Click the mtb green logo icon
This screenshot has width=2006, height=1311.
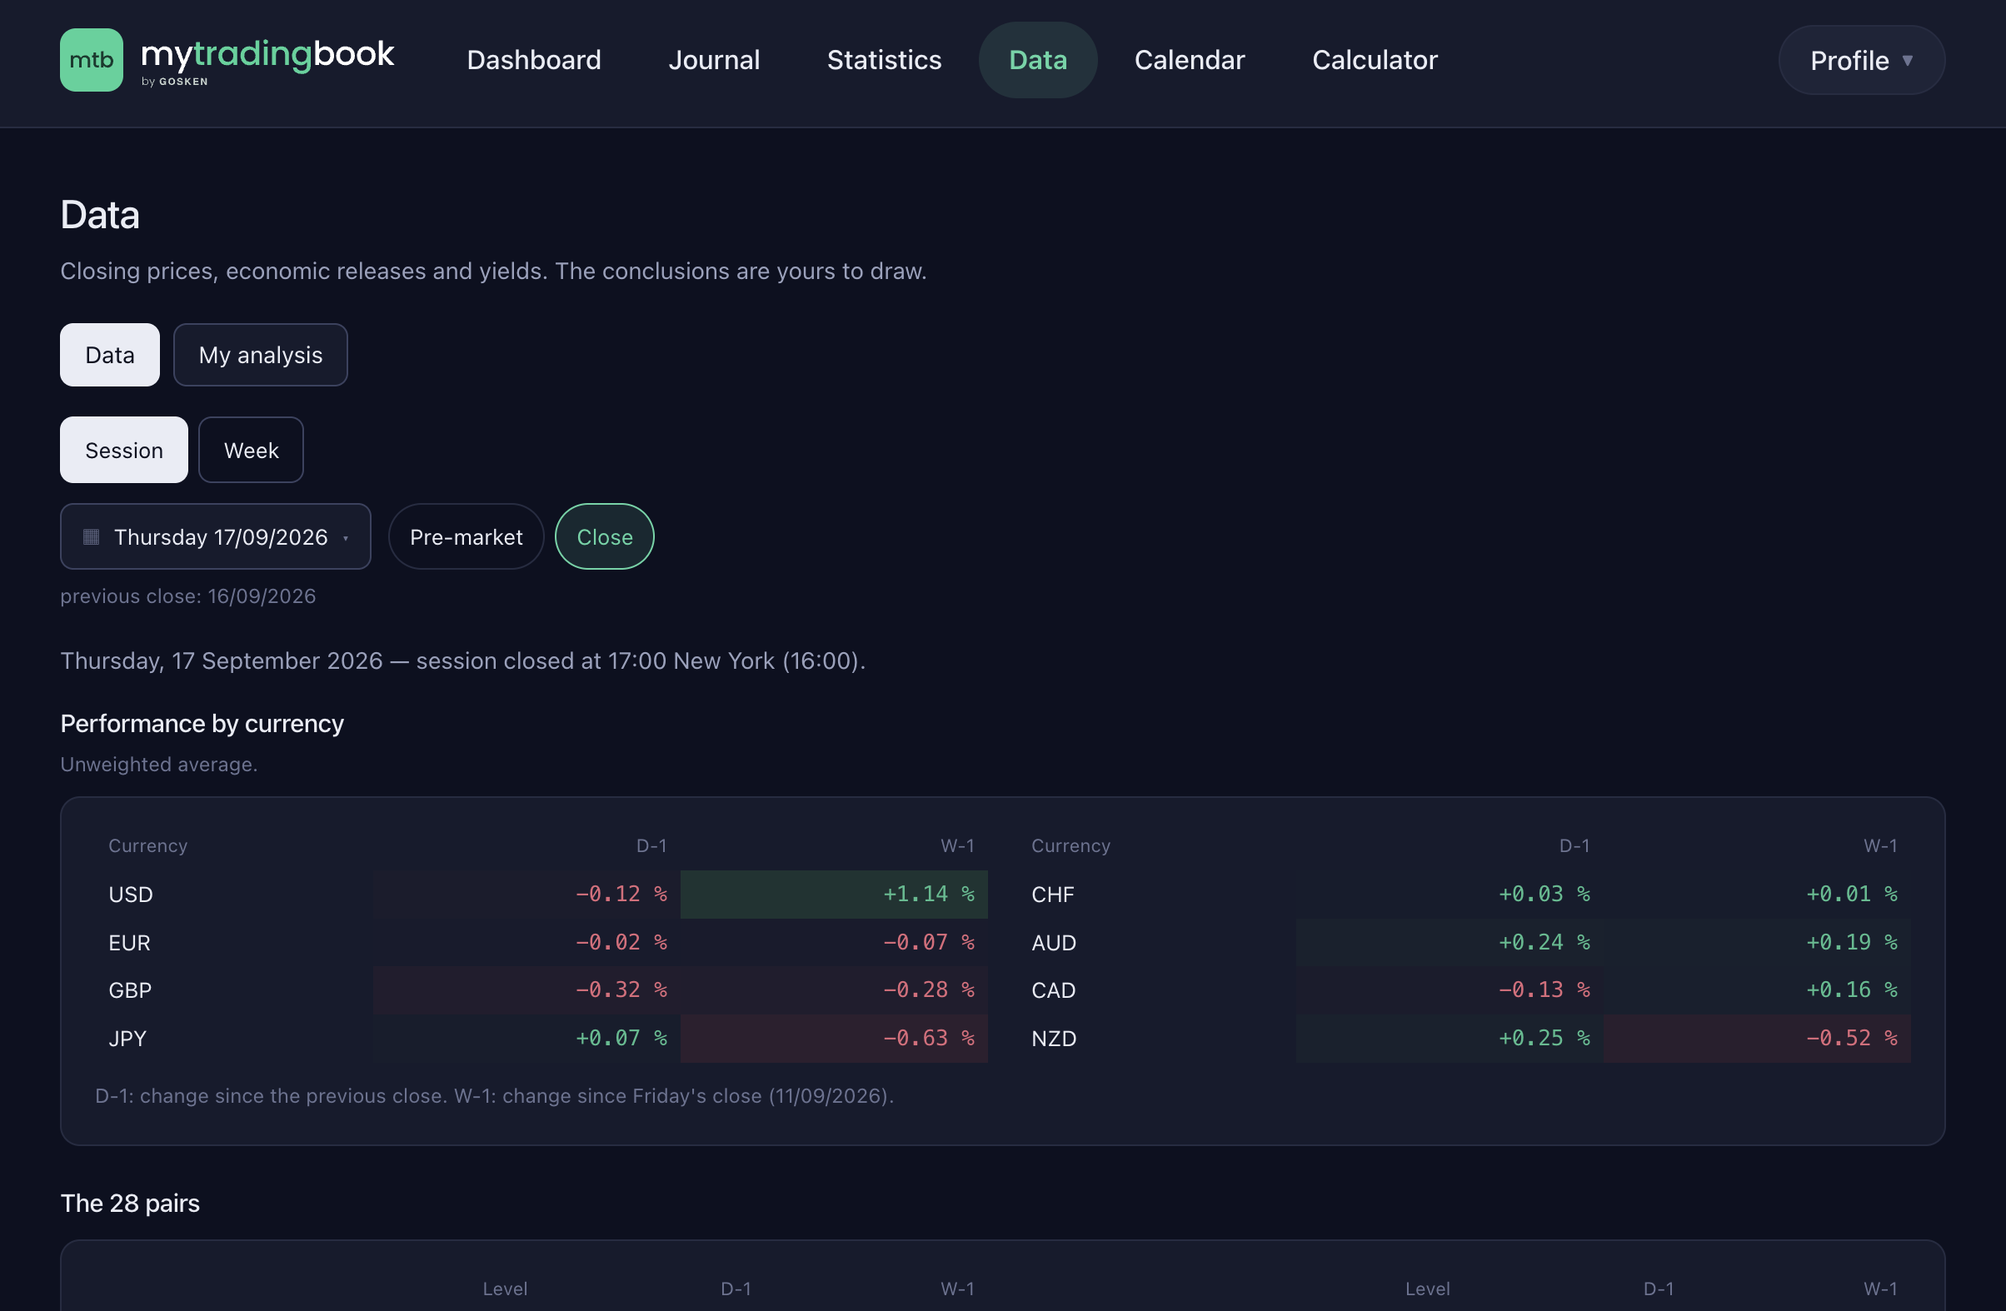91,60
